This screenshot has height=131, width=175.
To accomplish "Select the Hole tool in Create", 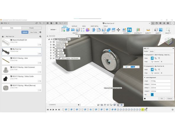I will (x=78, y=30).
